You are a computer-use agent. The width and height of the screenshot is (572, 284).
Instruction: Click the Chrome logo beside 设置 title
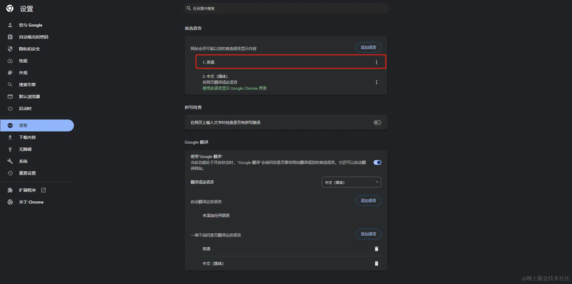click(x=10, y=9)
